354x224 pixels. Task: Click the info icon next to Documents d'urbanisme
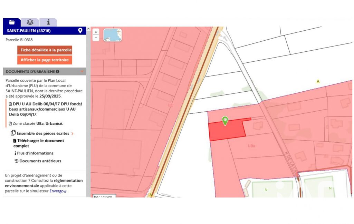(58, 71)
